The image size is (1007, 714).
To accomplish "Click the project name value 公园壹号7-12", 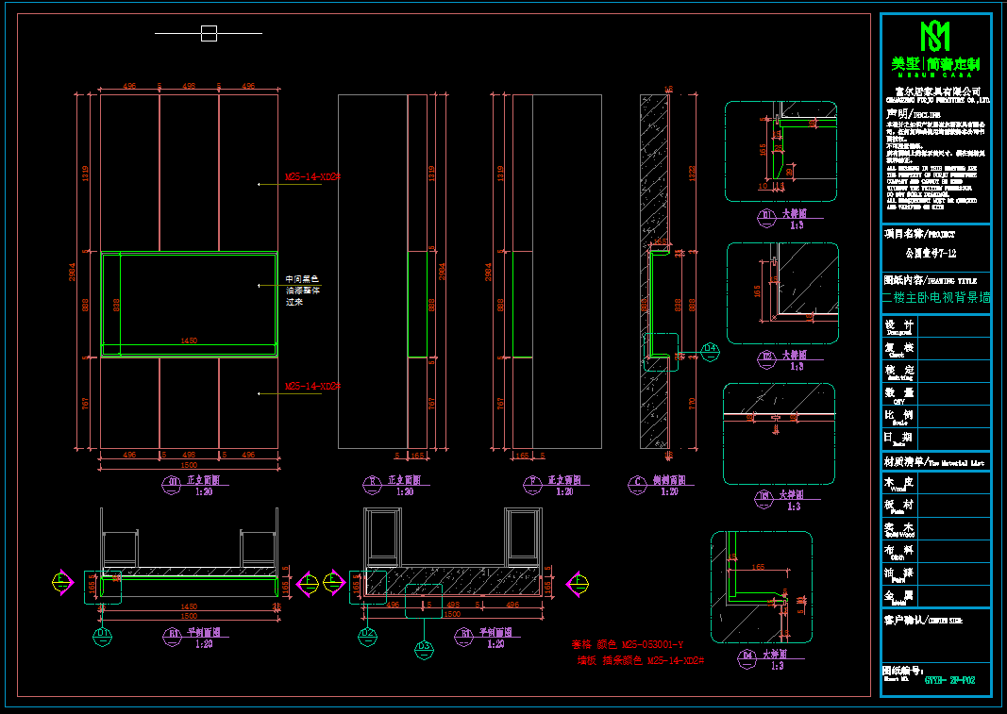I will 931,254.
